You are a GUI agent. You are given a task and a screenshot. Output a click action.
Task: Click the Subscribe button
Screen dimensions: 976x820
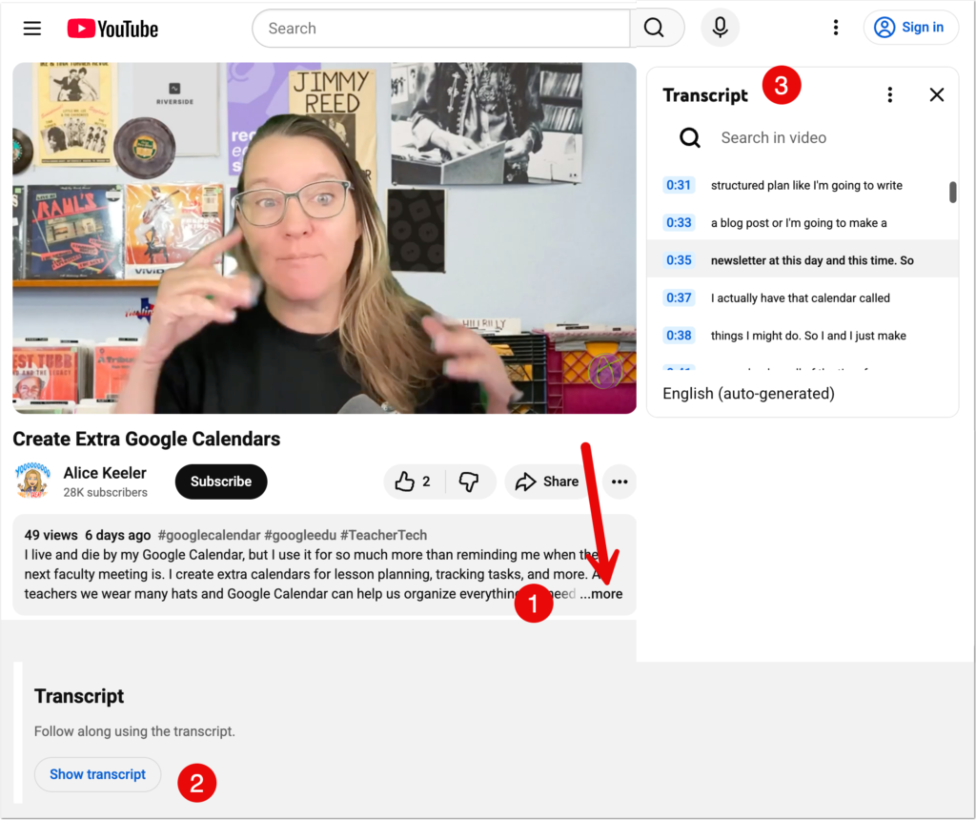[220, 482]
